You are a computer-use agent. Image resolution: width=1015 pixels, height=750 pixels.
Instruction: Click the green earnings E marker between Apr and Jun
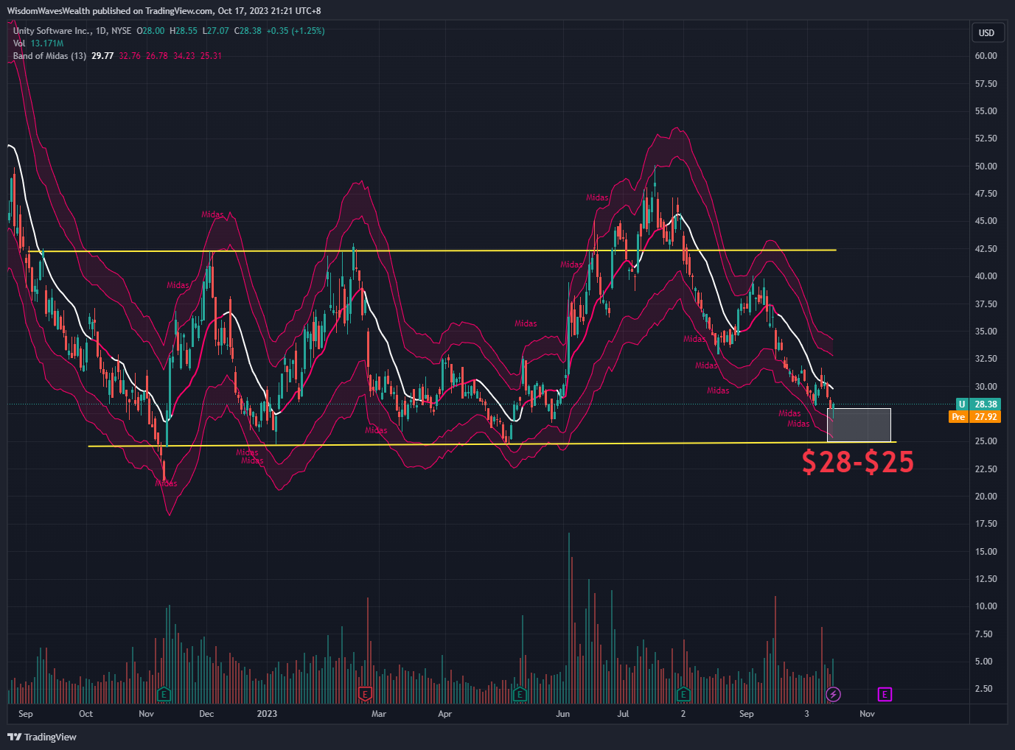coord(520,694)
